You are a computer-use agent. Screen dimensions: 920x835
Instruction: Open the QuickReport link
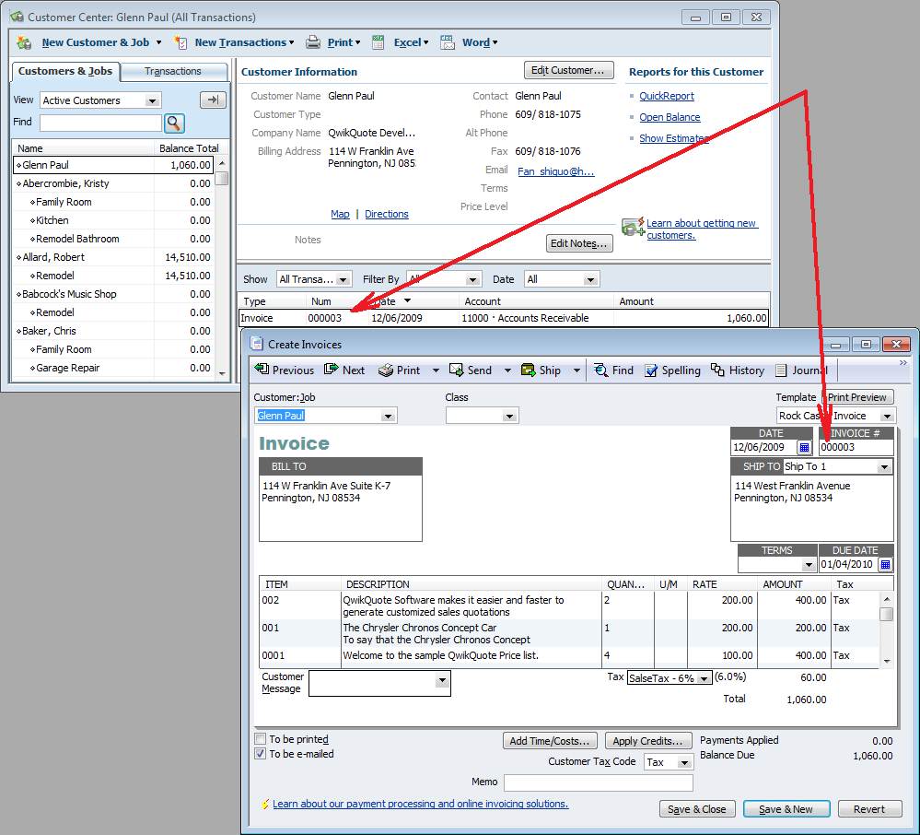click(x=665, y=96)
